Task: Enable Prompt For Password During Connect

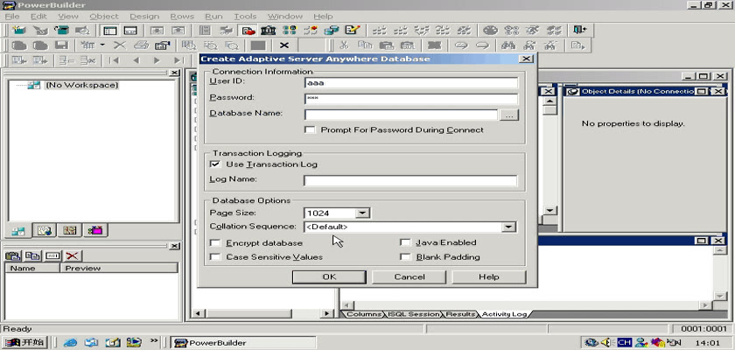Action: [x=310, y=129]
